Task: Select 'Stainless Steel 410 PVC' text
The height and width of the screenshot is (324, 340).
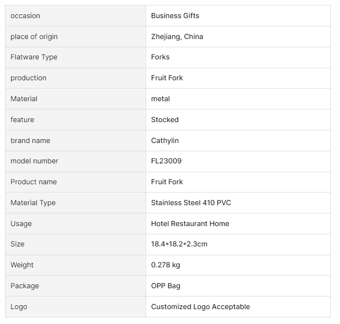Action: [191, 203]
